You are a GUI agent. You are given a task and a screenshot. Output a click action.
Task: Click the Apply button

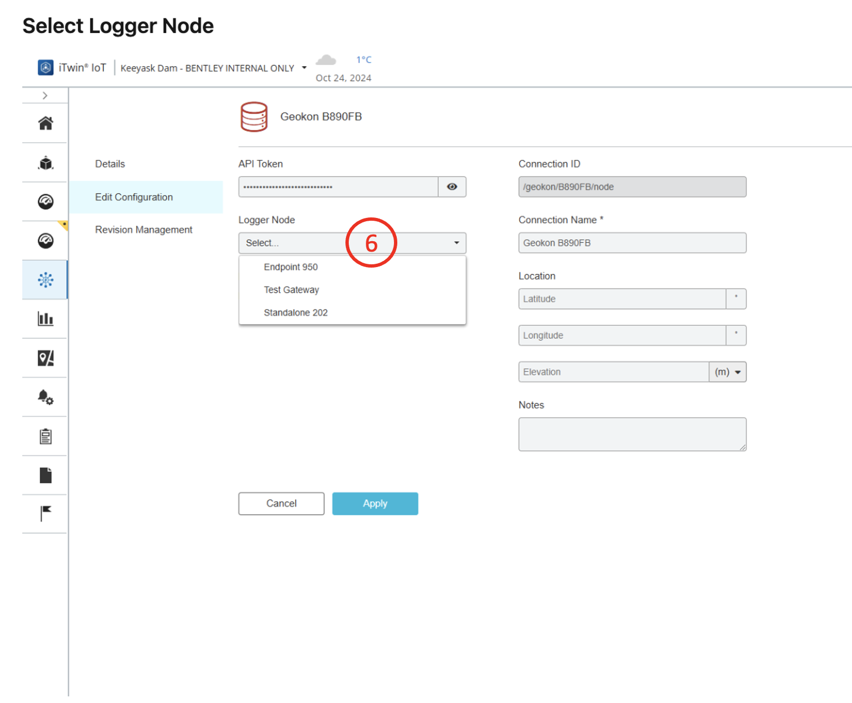click(x=375, y=503)
